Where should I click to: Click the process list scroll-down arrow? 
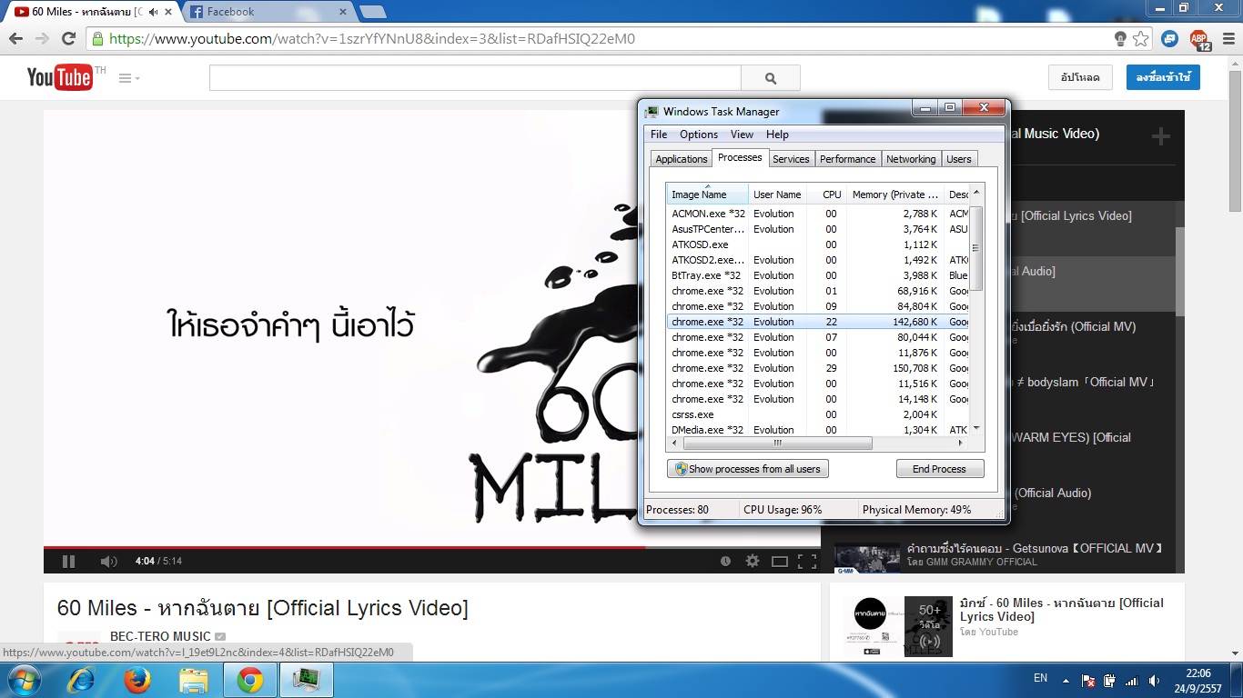click(x=976, y=428)
